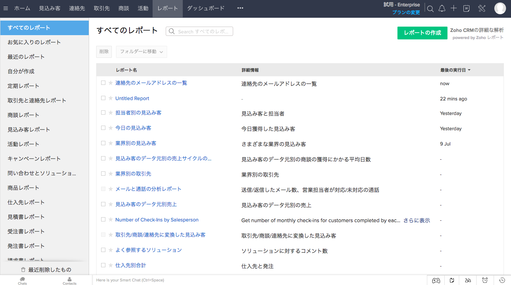Screen dimensions: 511x285
Task: Click the レポート名 column header
Action: click(x=126, y=70)
